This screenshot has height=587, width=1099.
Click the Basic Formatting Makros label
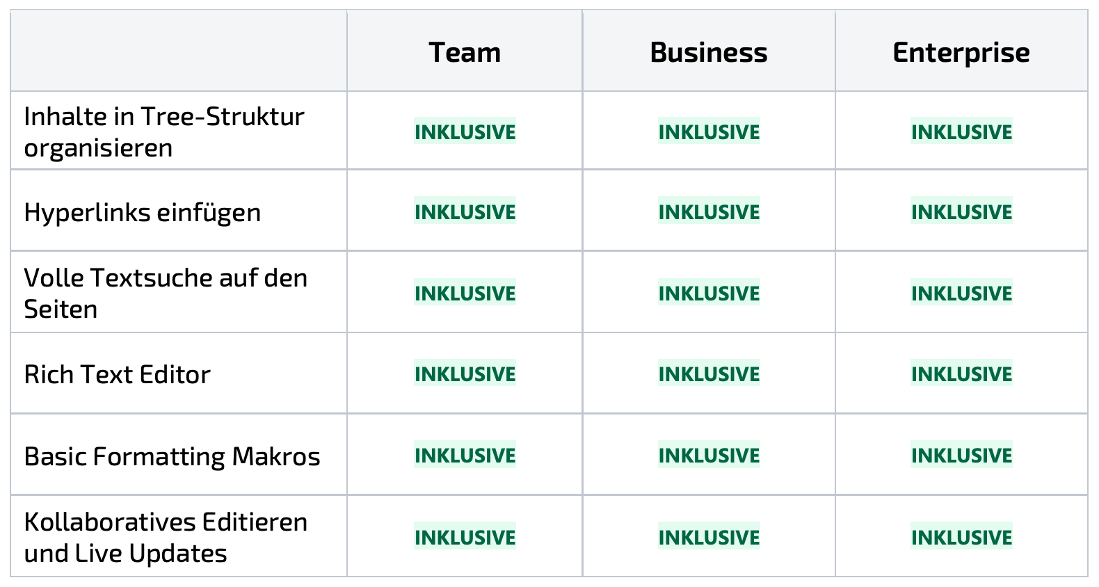click(x=172, y=457)
